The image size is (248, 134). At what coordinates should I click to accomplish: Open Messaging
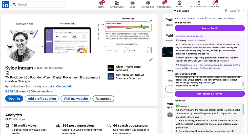pyautogui.click(x=148, y=5)
